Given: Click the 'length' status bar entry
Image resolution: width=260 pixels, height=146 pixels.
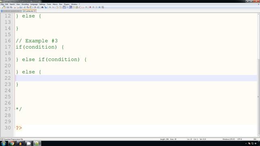Looking at the screenshot, I should click(x=164, y=139).
